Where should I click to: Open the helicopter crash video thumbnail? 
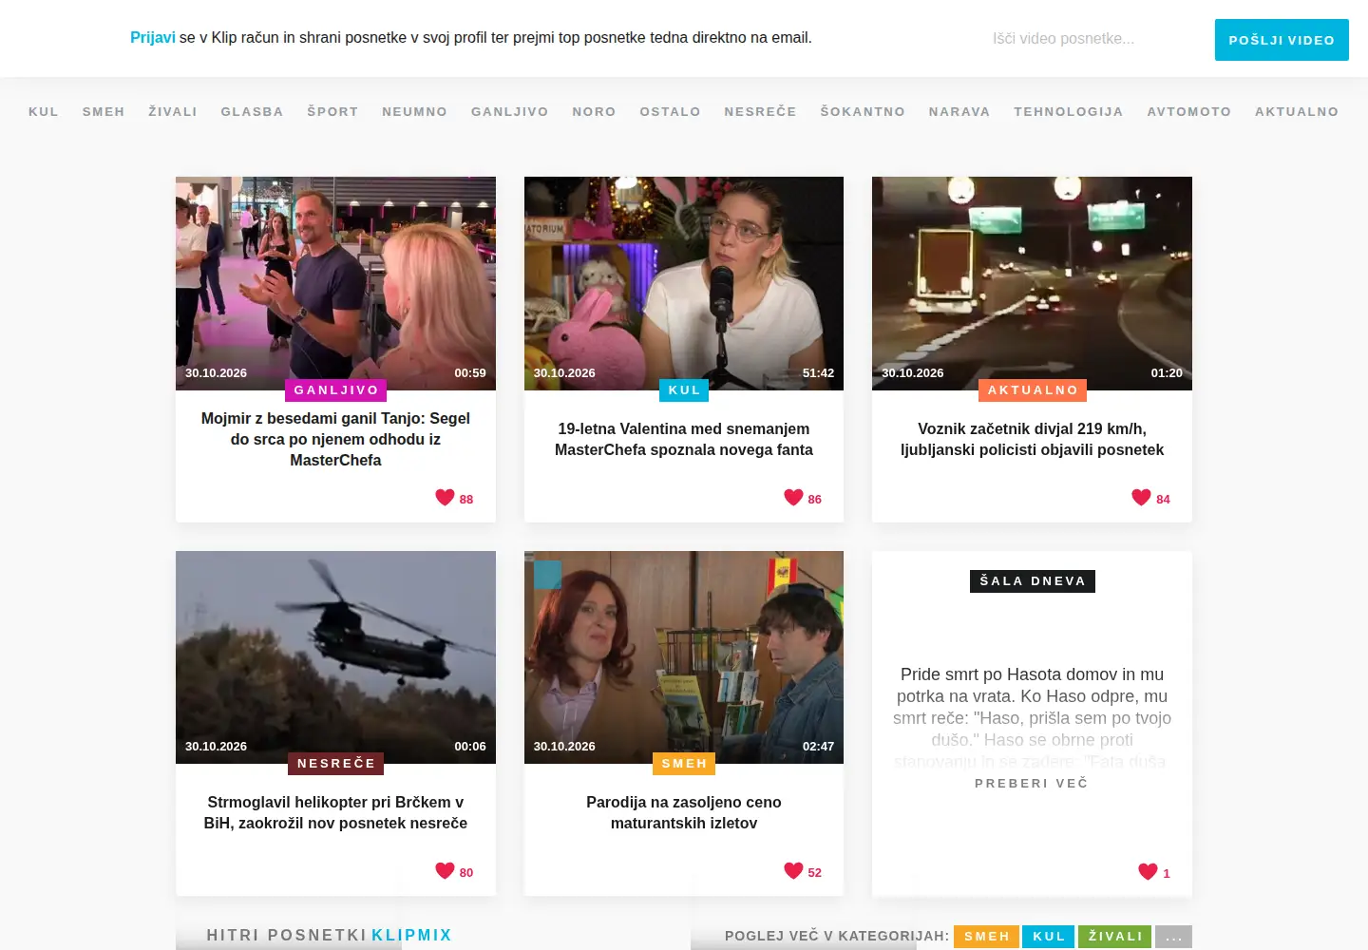click(335, 657)
